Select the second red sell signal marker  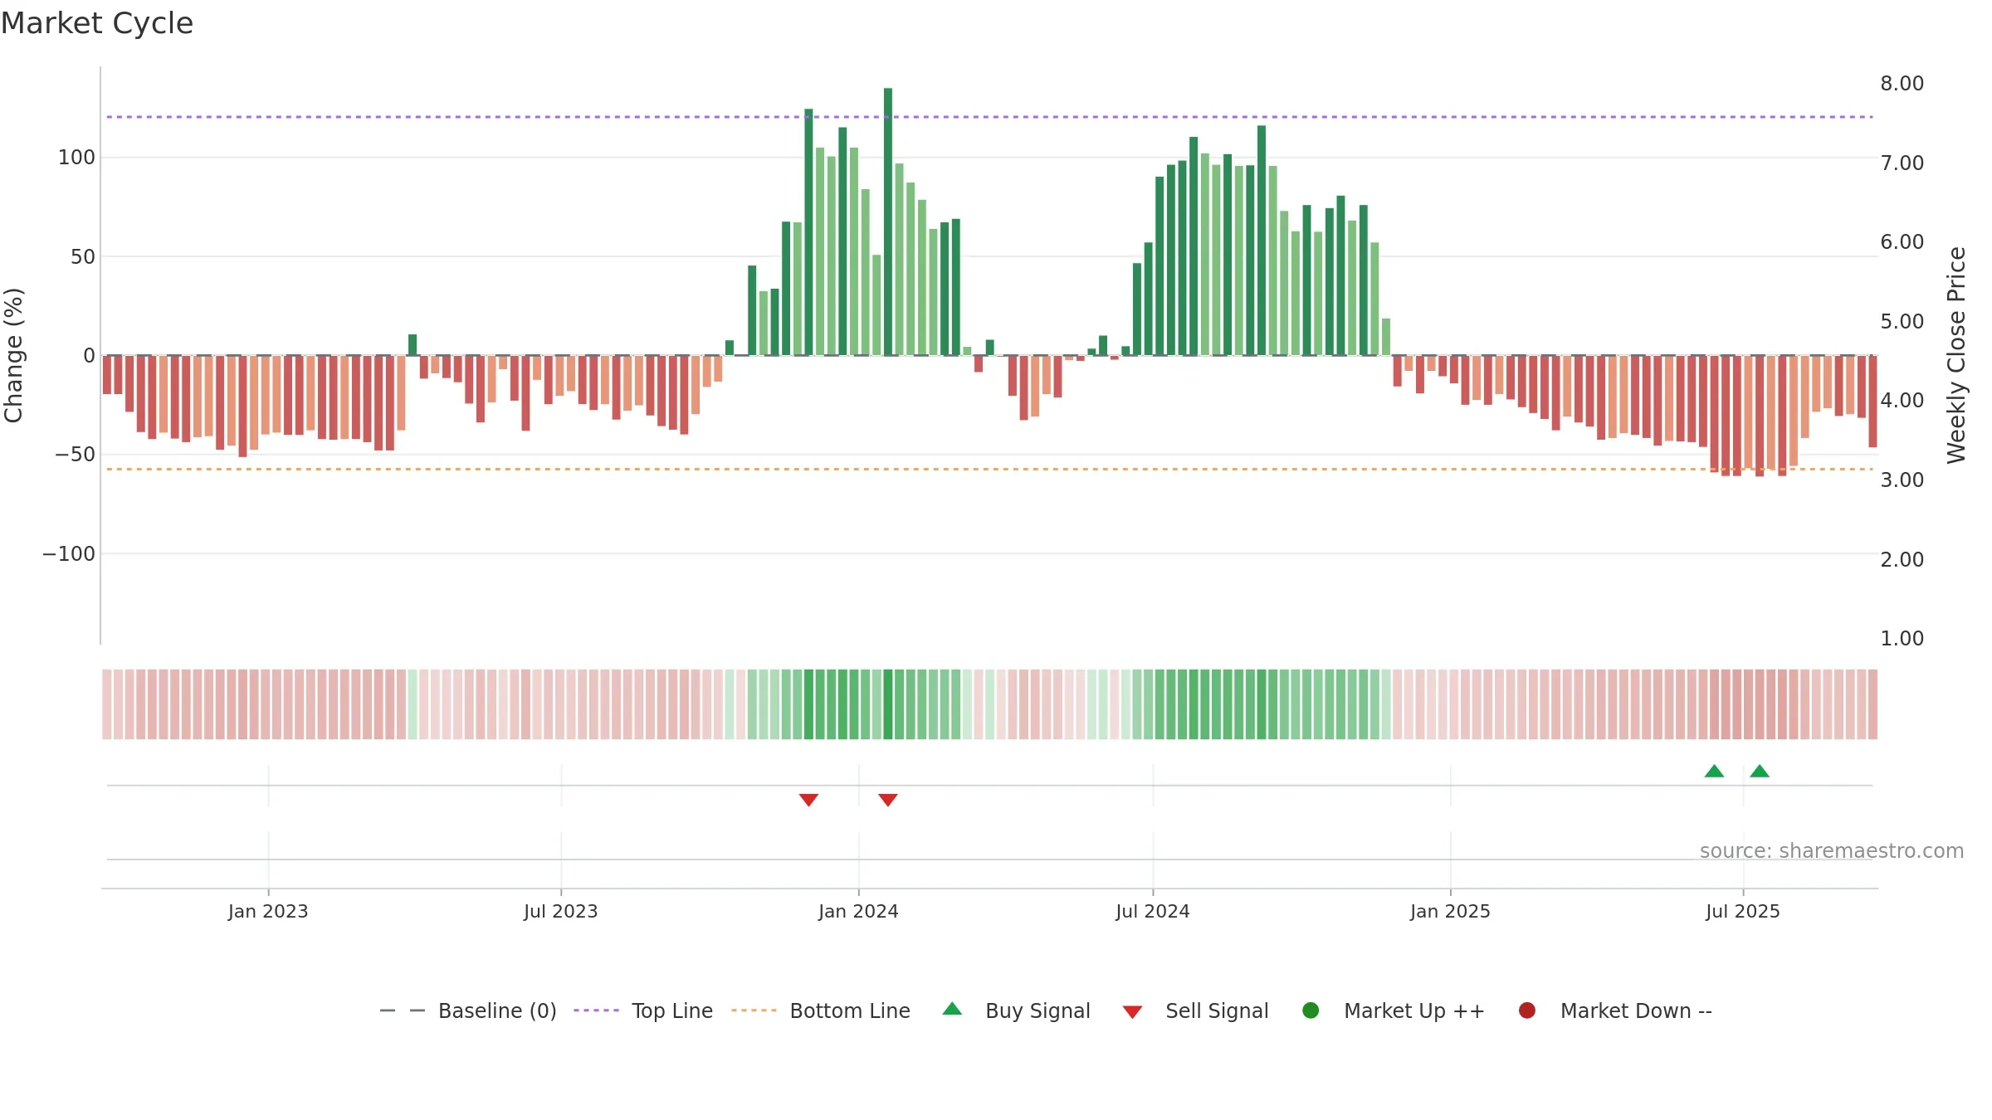point(888,800)
